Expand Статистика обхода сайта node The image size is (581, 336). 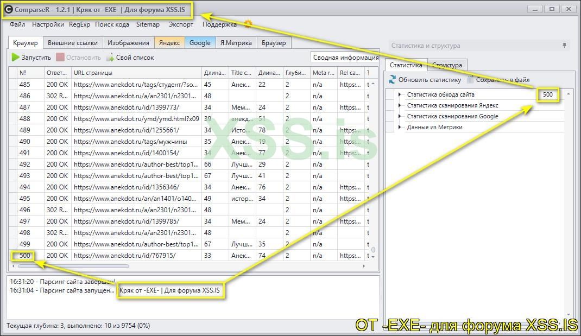(400, 94)
